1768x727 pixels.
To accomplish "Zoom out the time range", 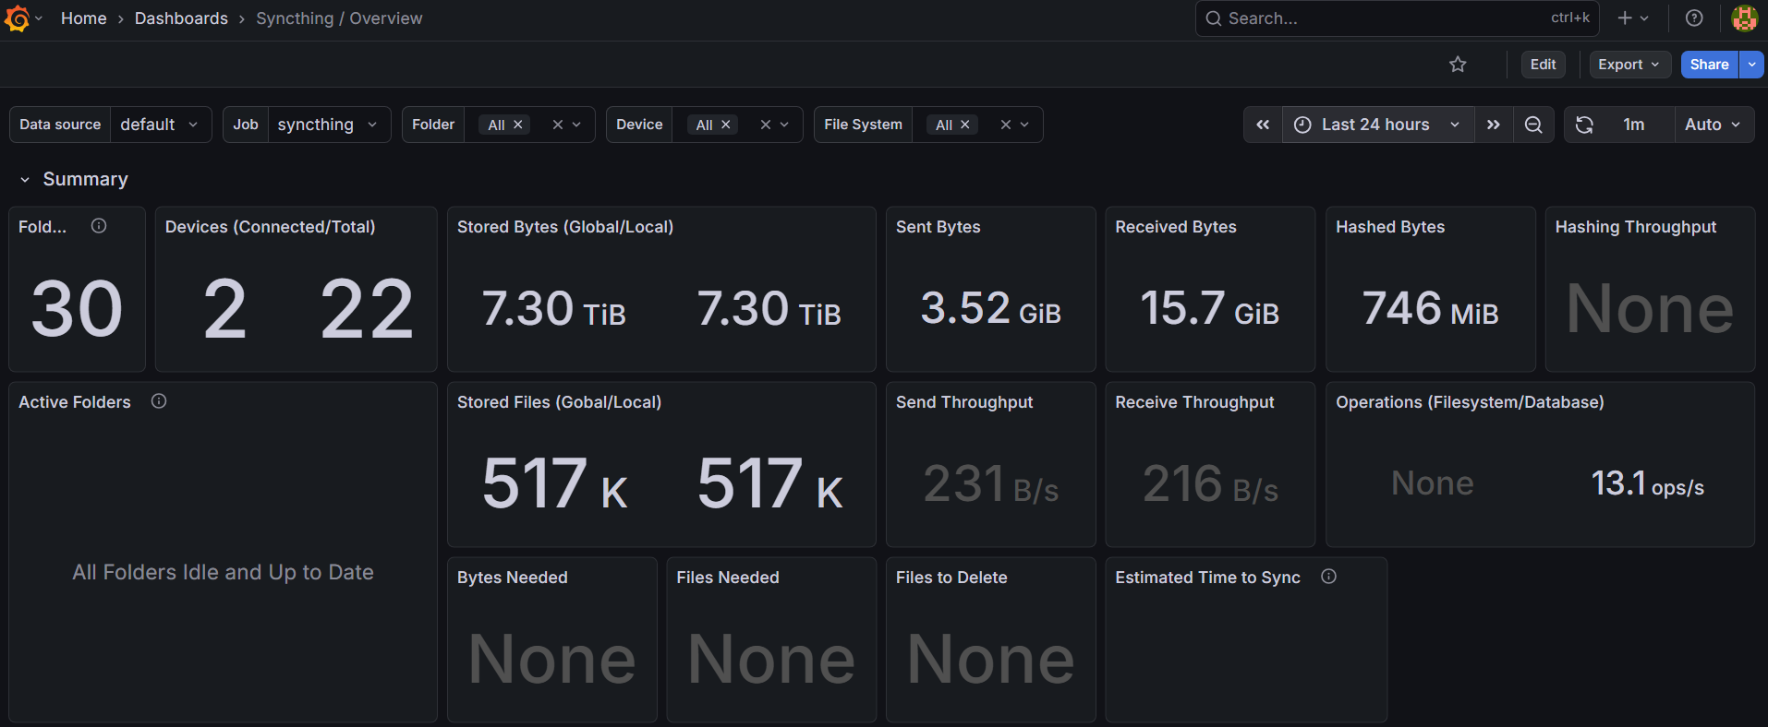I will click(1533, 125).
